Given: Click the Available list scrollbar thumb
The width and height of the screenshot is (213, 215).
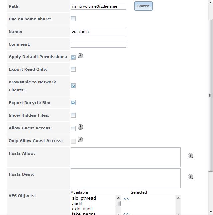Looking at the screenshot, I should pyautogui.click(x=118, y=203).
